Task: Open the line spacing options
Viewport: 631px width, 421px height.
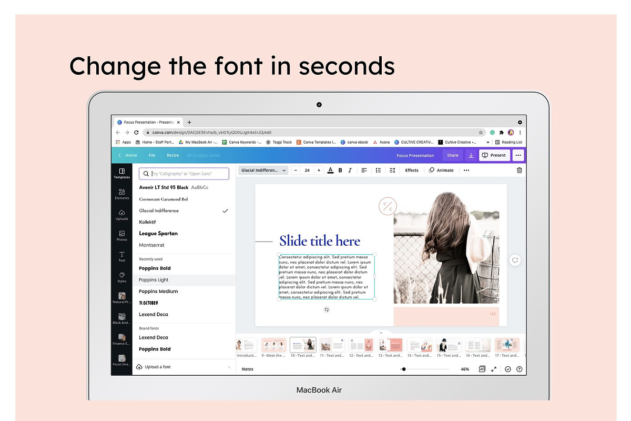Action: tap(392, 170)
